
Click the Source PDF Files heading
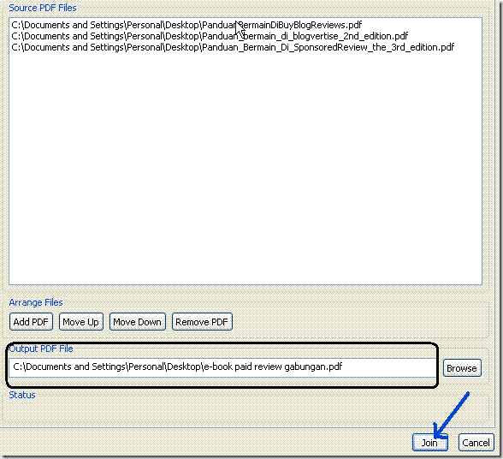point(43,8)
